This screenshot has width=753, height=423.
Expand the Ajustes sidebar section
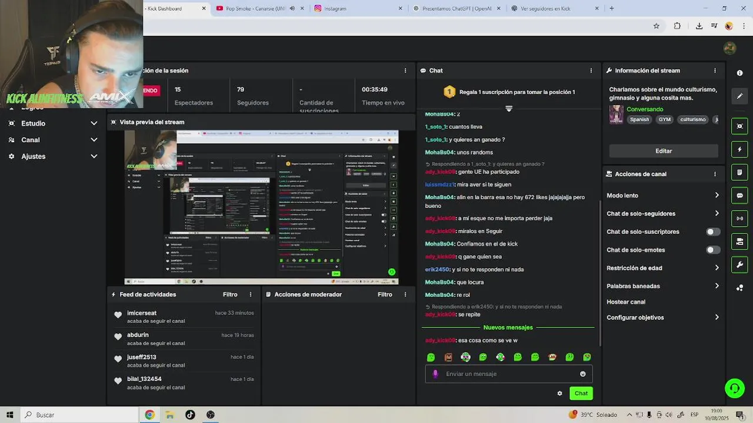pyautogui.click(x=53, y=156)
